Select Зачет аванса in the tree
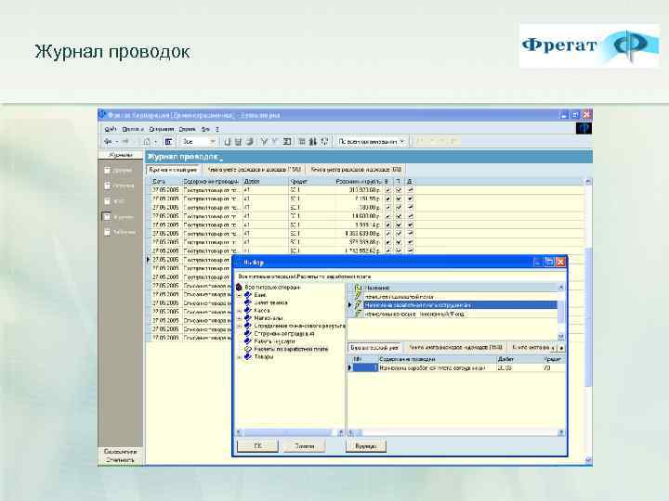The width and height of the screenshot is (669, 501). point(271,302)
